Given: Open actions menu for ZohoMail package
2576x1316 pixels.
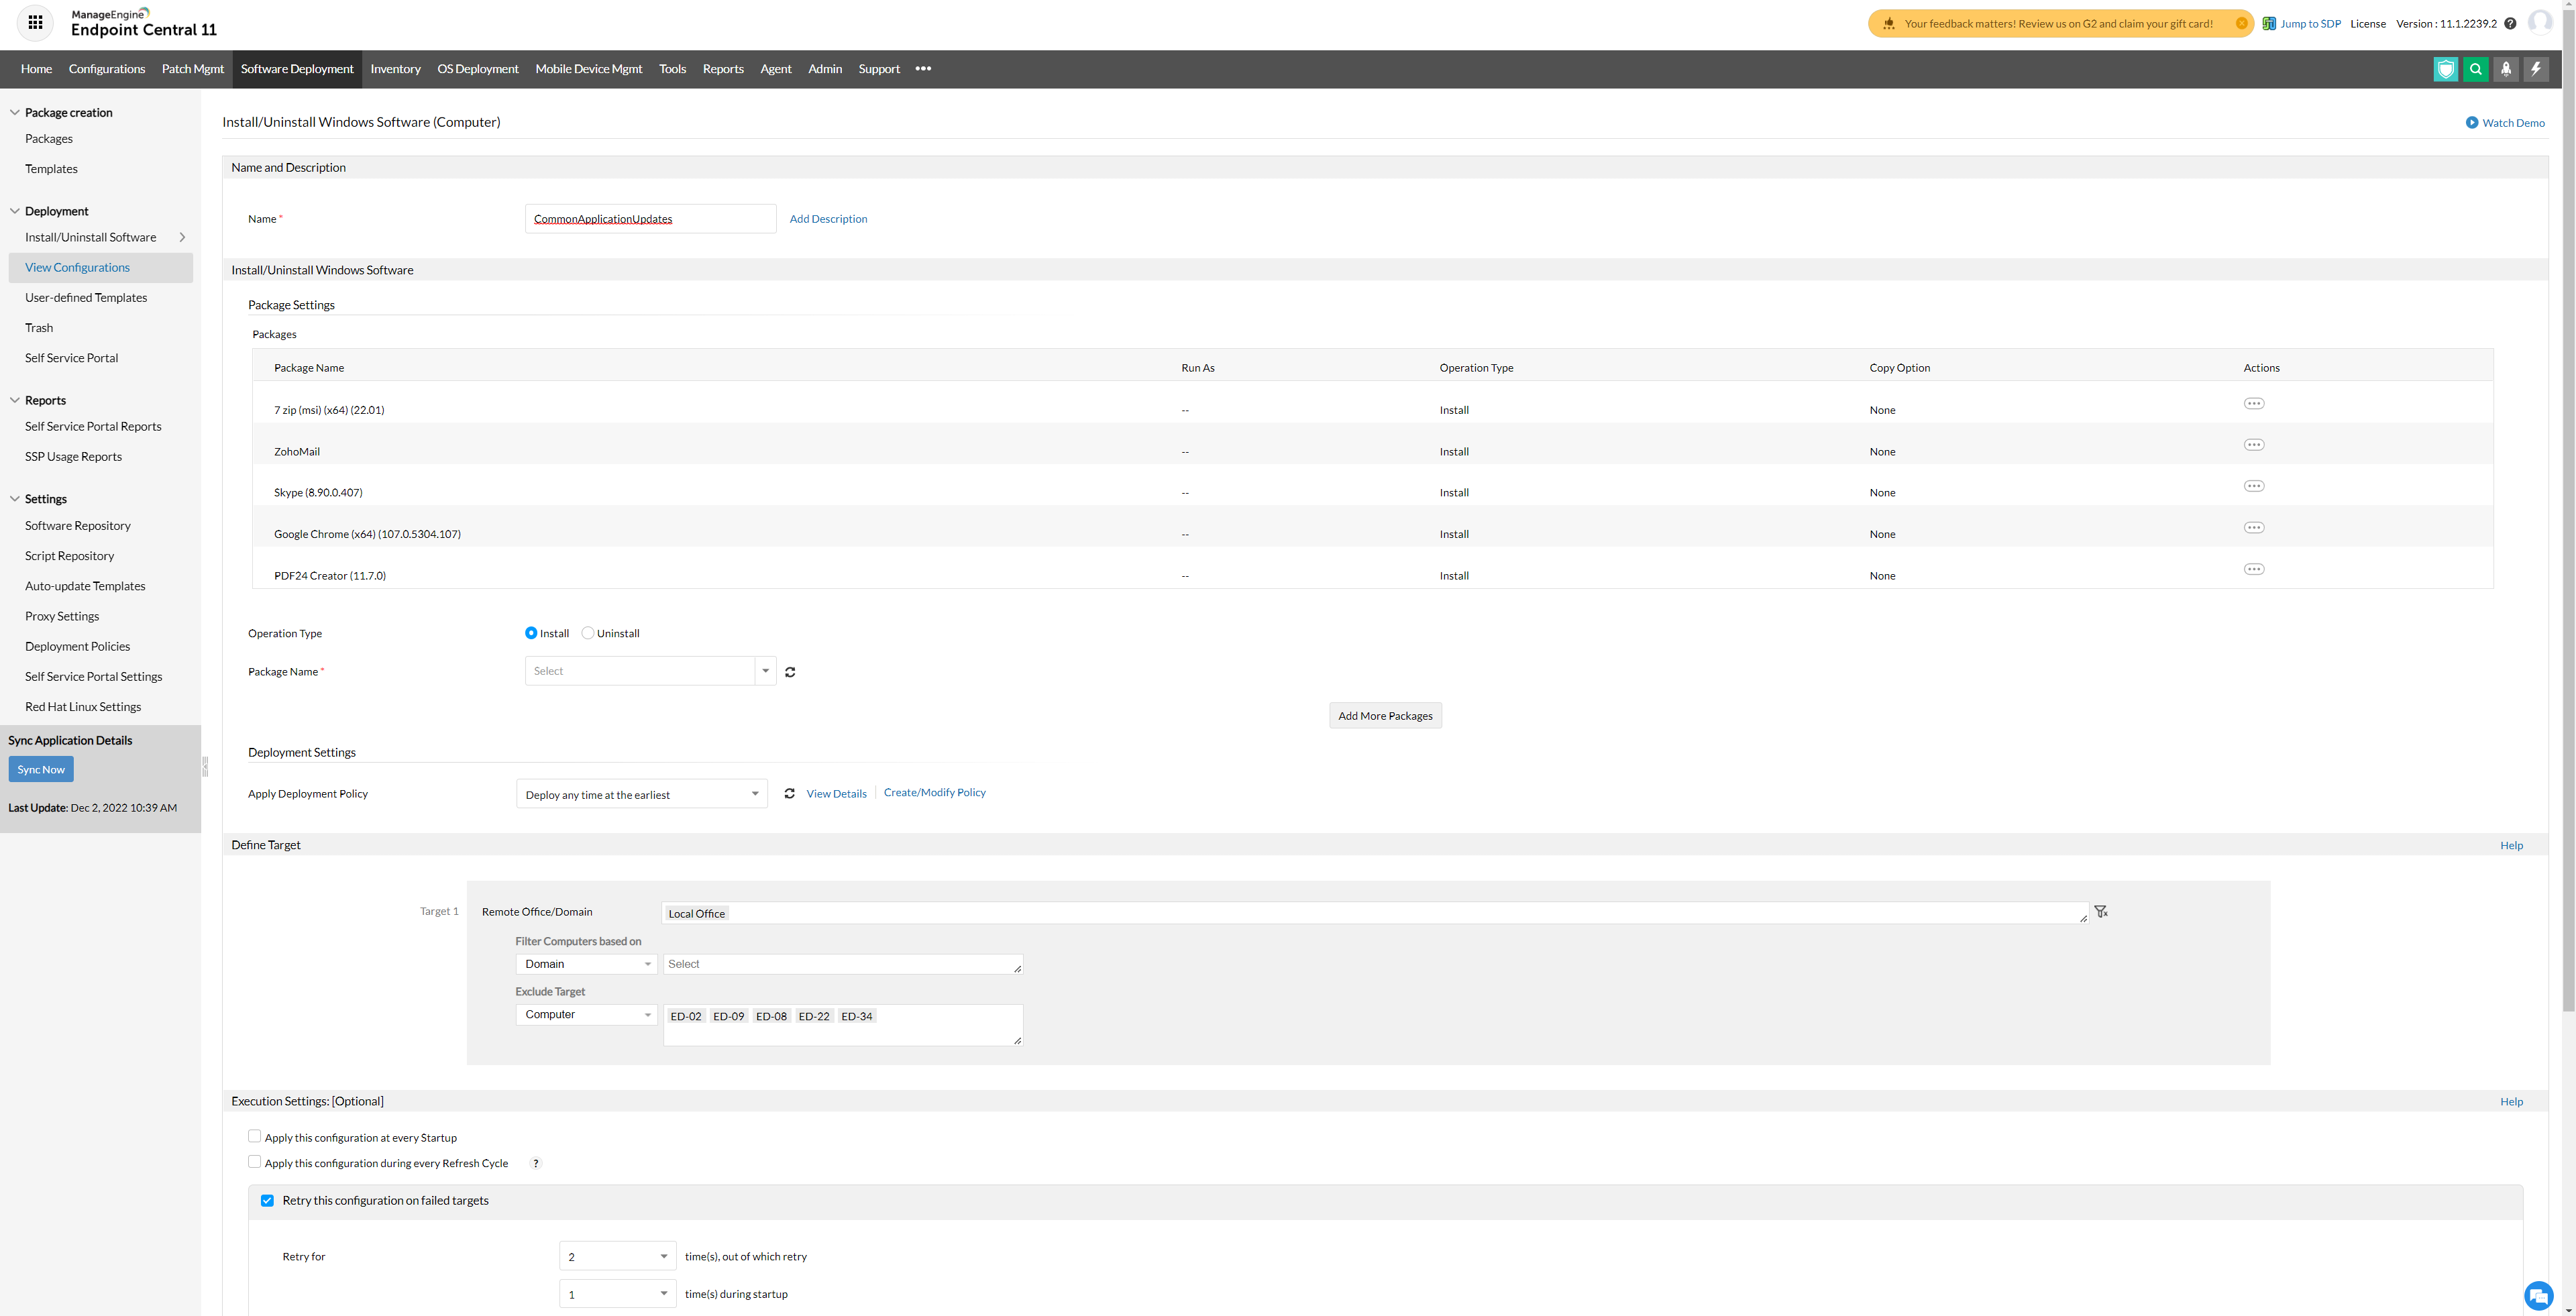Looking at the screenshot, I should tap(2253, 445).
